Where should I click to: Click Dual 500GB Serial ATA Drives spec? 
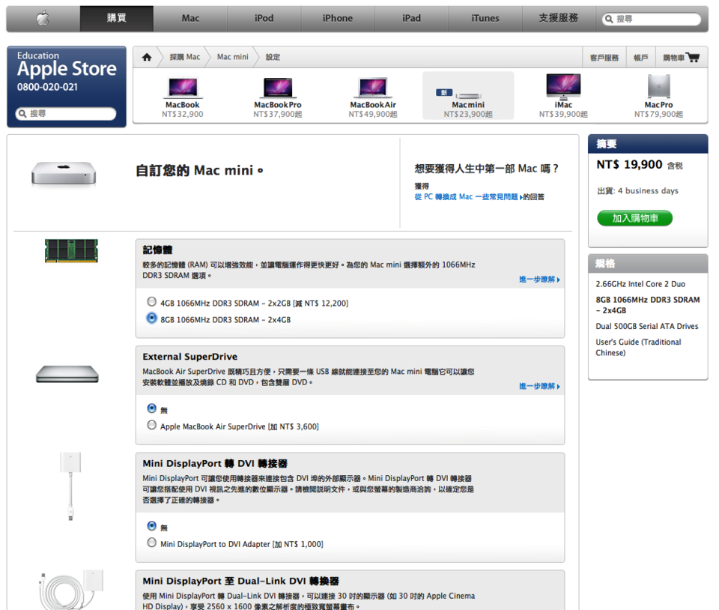tap(646, 326)
